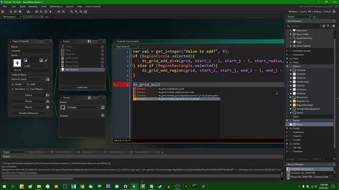Click the Add Child plus icon
339x190 pixels.
pyautogui.click(x=103, y=116)
